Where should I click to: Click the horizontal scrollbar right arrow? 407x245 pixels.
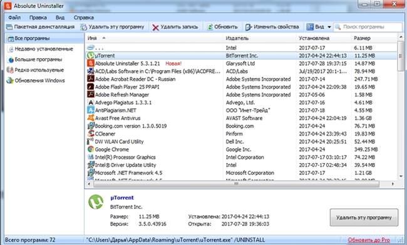point(393,184)
